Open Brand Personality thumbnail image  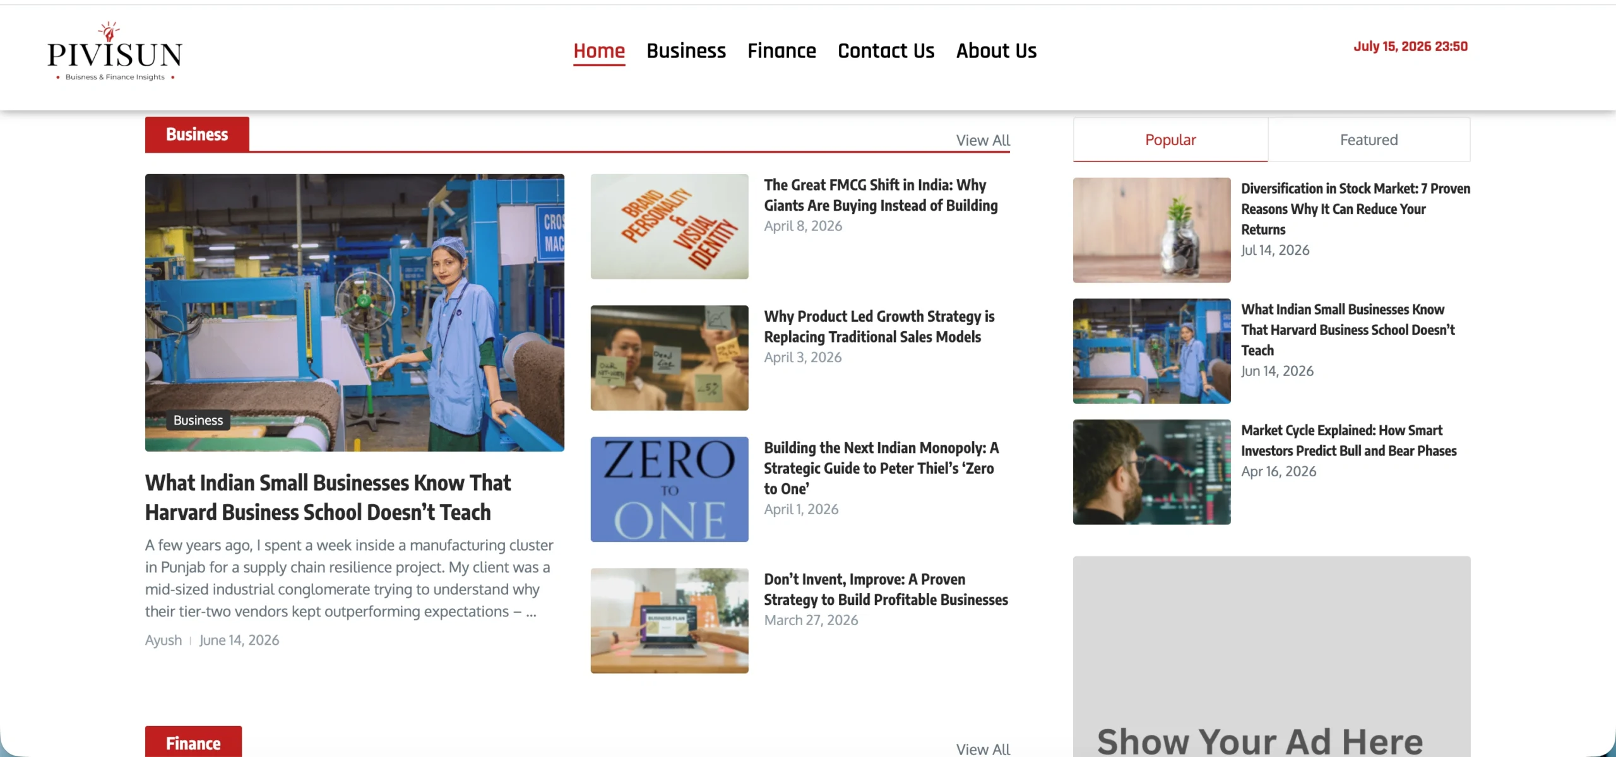(x=669, y=226)
